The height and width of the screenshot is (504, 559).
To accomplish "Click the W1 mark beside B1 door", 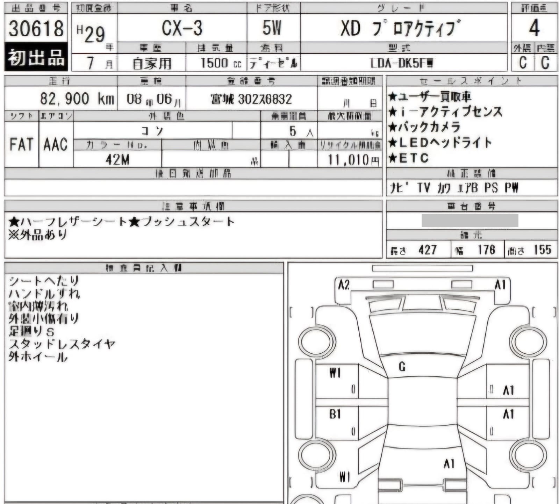I will tap(335, 373).
